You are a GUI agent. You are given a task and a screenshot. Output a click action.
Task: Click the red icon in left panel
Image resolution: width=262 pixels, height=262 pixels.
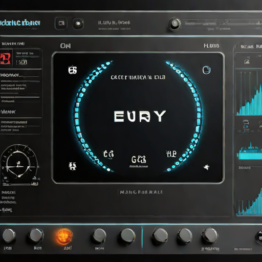(x=6, y=58)
